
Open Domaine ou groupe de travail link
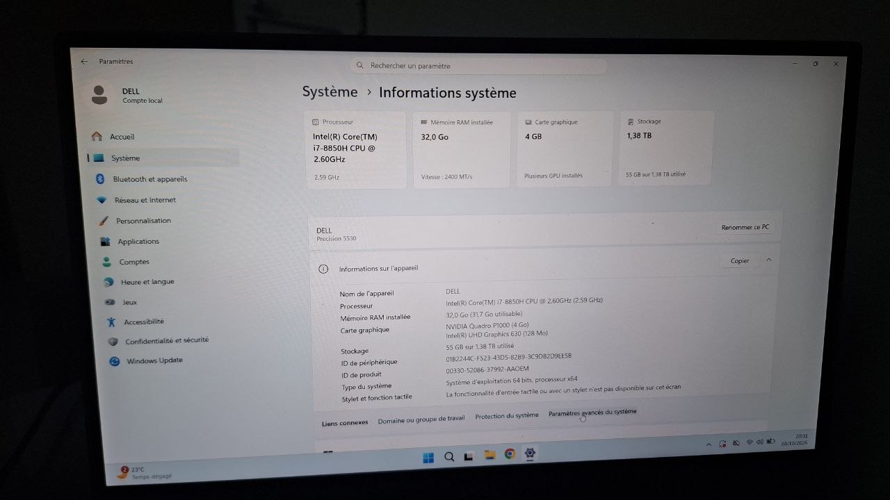(x=421, y=419)
